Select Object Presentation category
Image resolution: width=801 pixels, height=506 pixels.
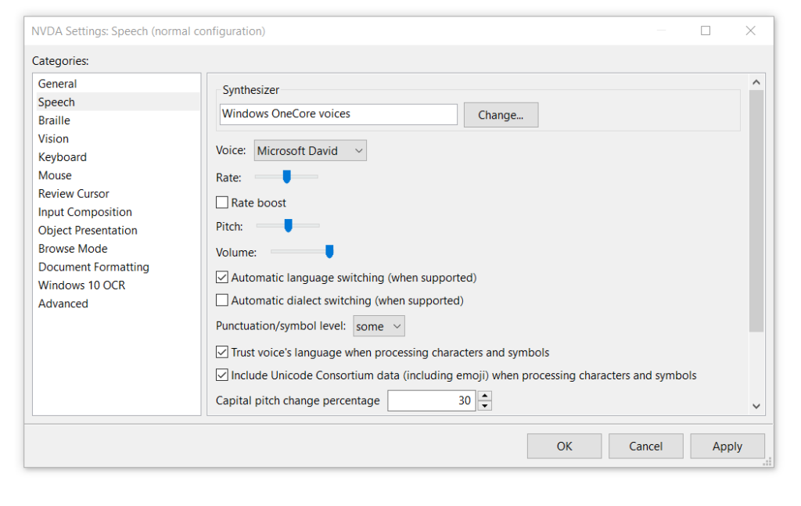pyautogui.click(x=117, y=231)
